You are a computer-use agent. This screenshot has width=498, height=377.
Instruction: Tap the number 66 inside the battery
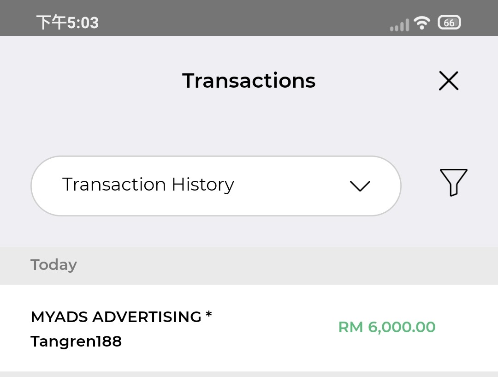click(449, 23)
